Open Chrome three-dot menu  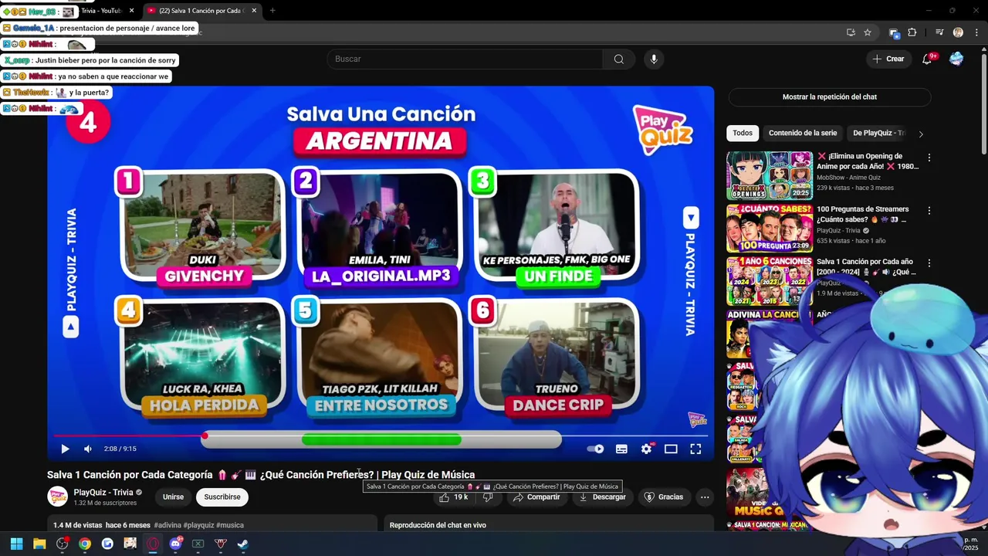tap(977, 32)
